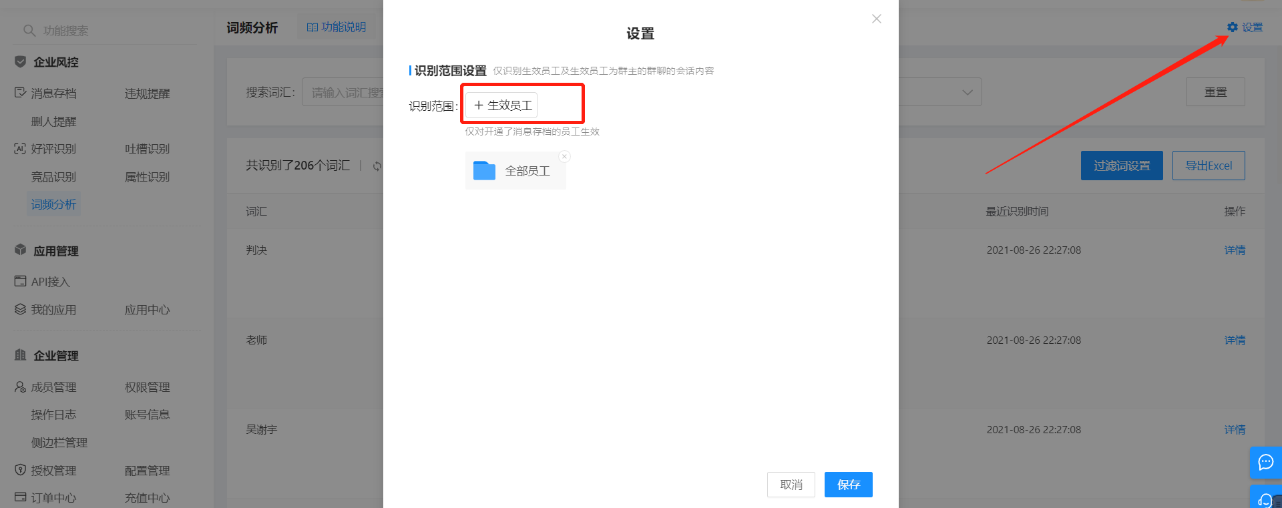
Task: Click 过滤词设置 button
Action: pyautogui.click(x=1122, y=166)
